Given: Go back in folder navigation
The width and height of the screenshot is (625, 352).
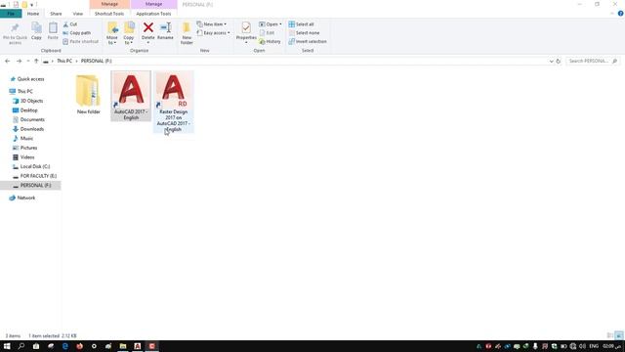Looking at the screenshot, I should (8, 61).
